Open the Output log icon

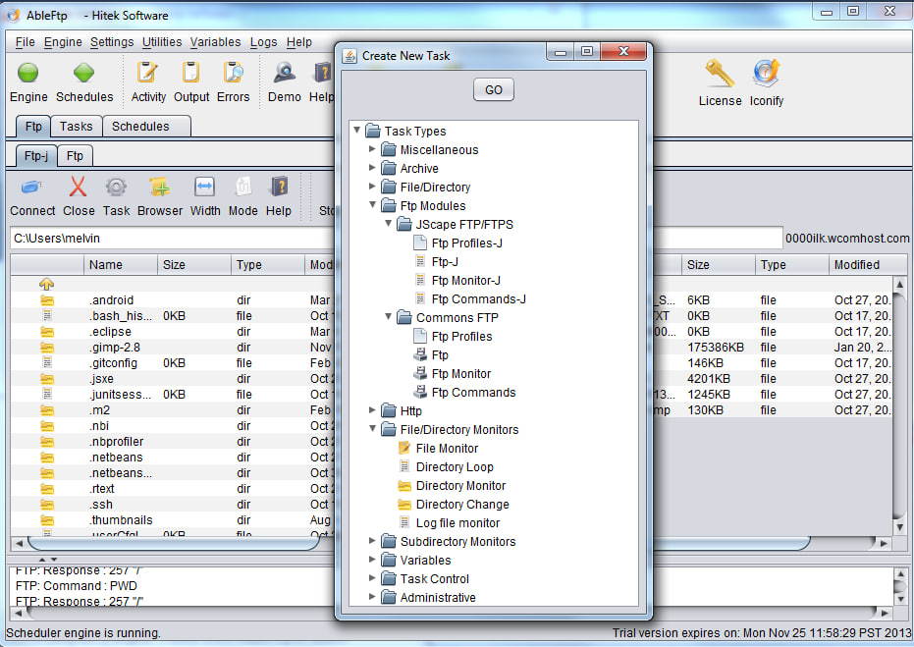click(x=190, y=73)
